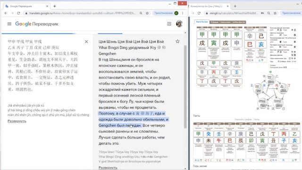Image resolution: width=302 pixels, height=170 pixels.
Task: Click the green 寅 branch in natal chart
Action: click(214, 43)
